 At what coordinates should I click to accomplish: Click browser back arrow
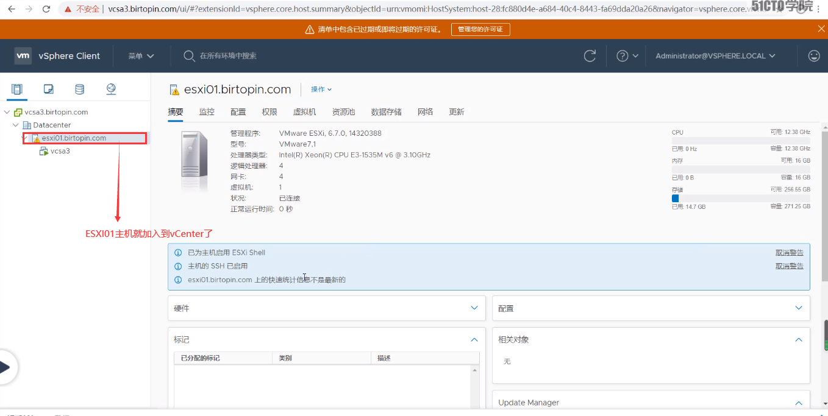coord(11,9)
